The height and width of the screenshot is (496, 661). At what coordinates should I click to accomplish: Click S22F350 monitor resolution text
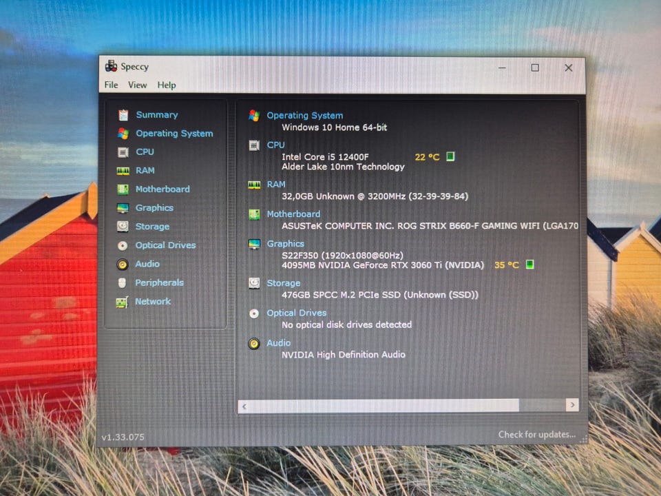tap(342, 255)
